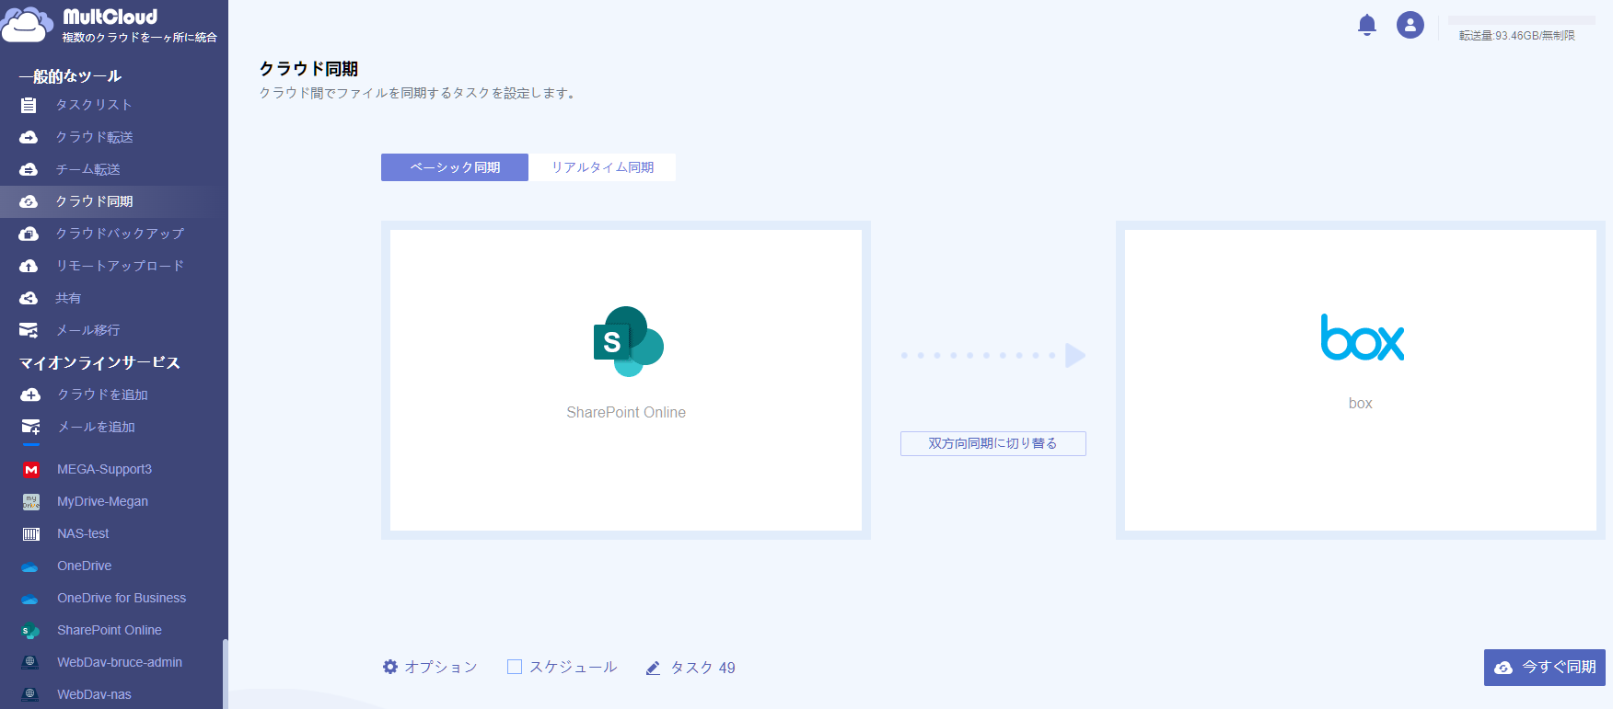Select the WebDav-nas account

94,694
